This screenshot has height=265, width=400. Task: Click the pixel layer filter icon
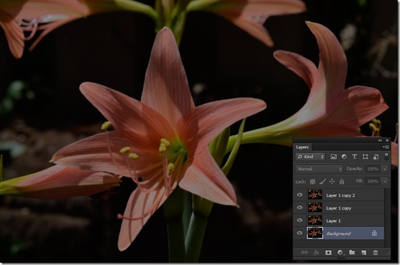[334, 157]
